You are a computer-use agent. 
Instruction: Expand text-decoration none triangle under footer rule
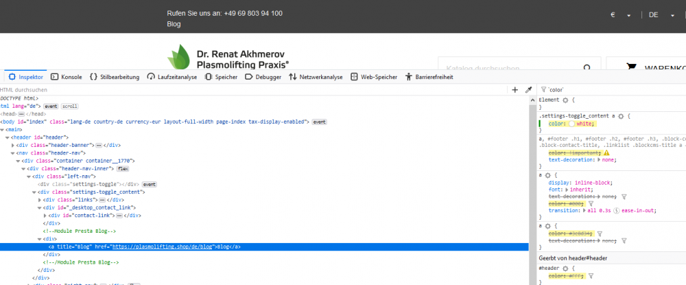(x=599, y=160)
